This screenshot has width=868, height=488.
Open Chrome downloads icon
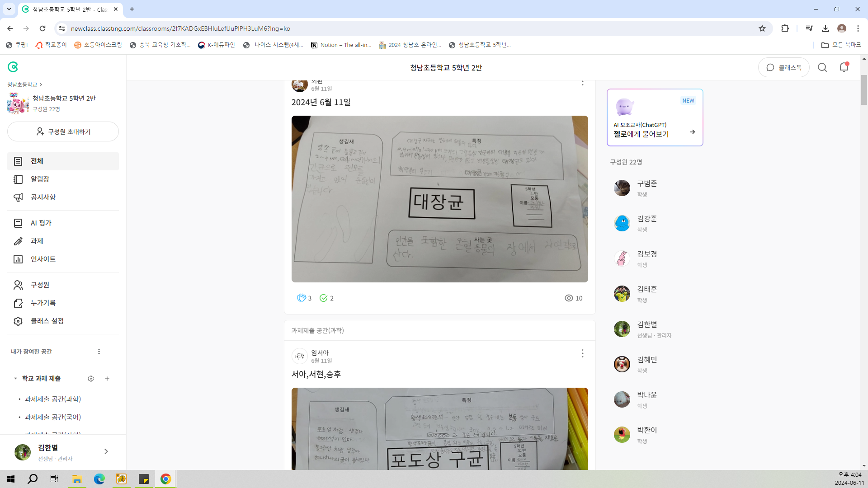coord(826,28)
